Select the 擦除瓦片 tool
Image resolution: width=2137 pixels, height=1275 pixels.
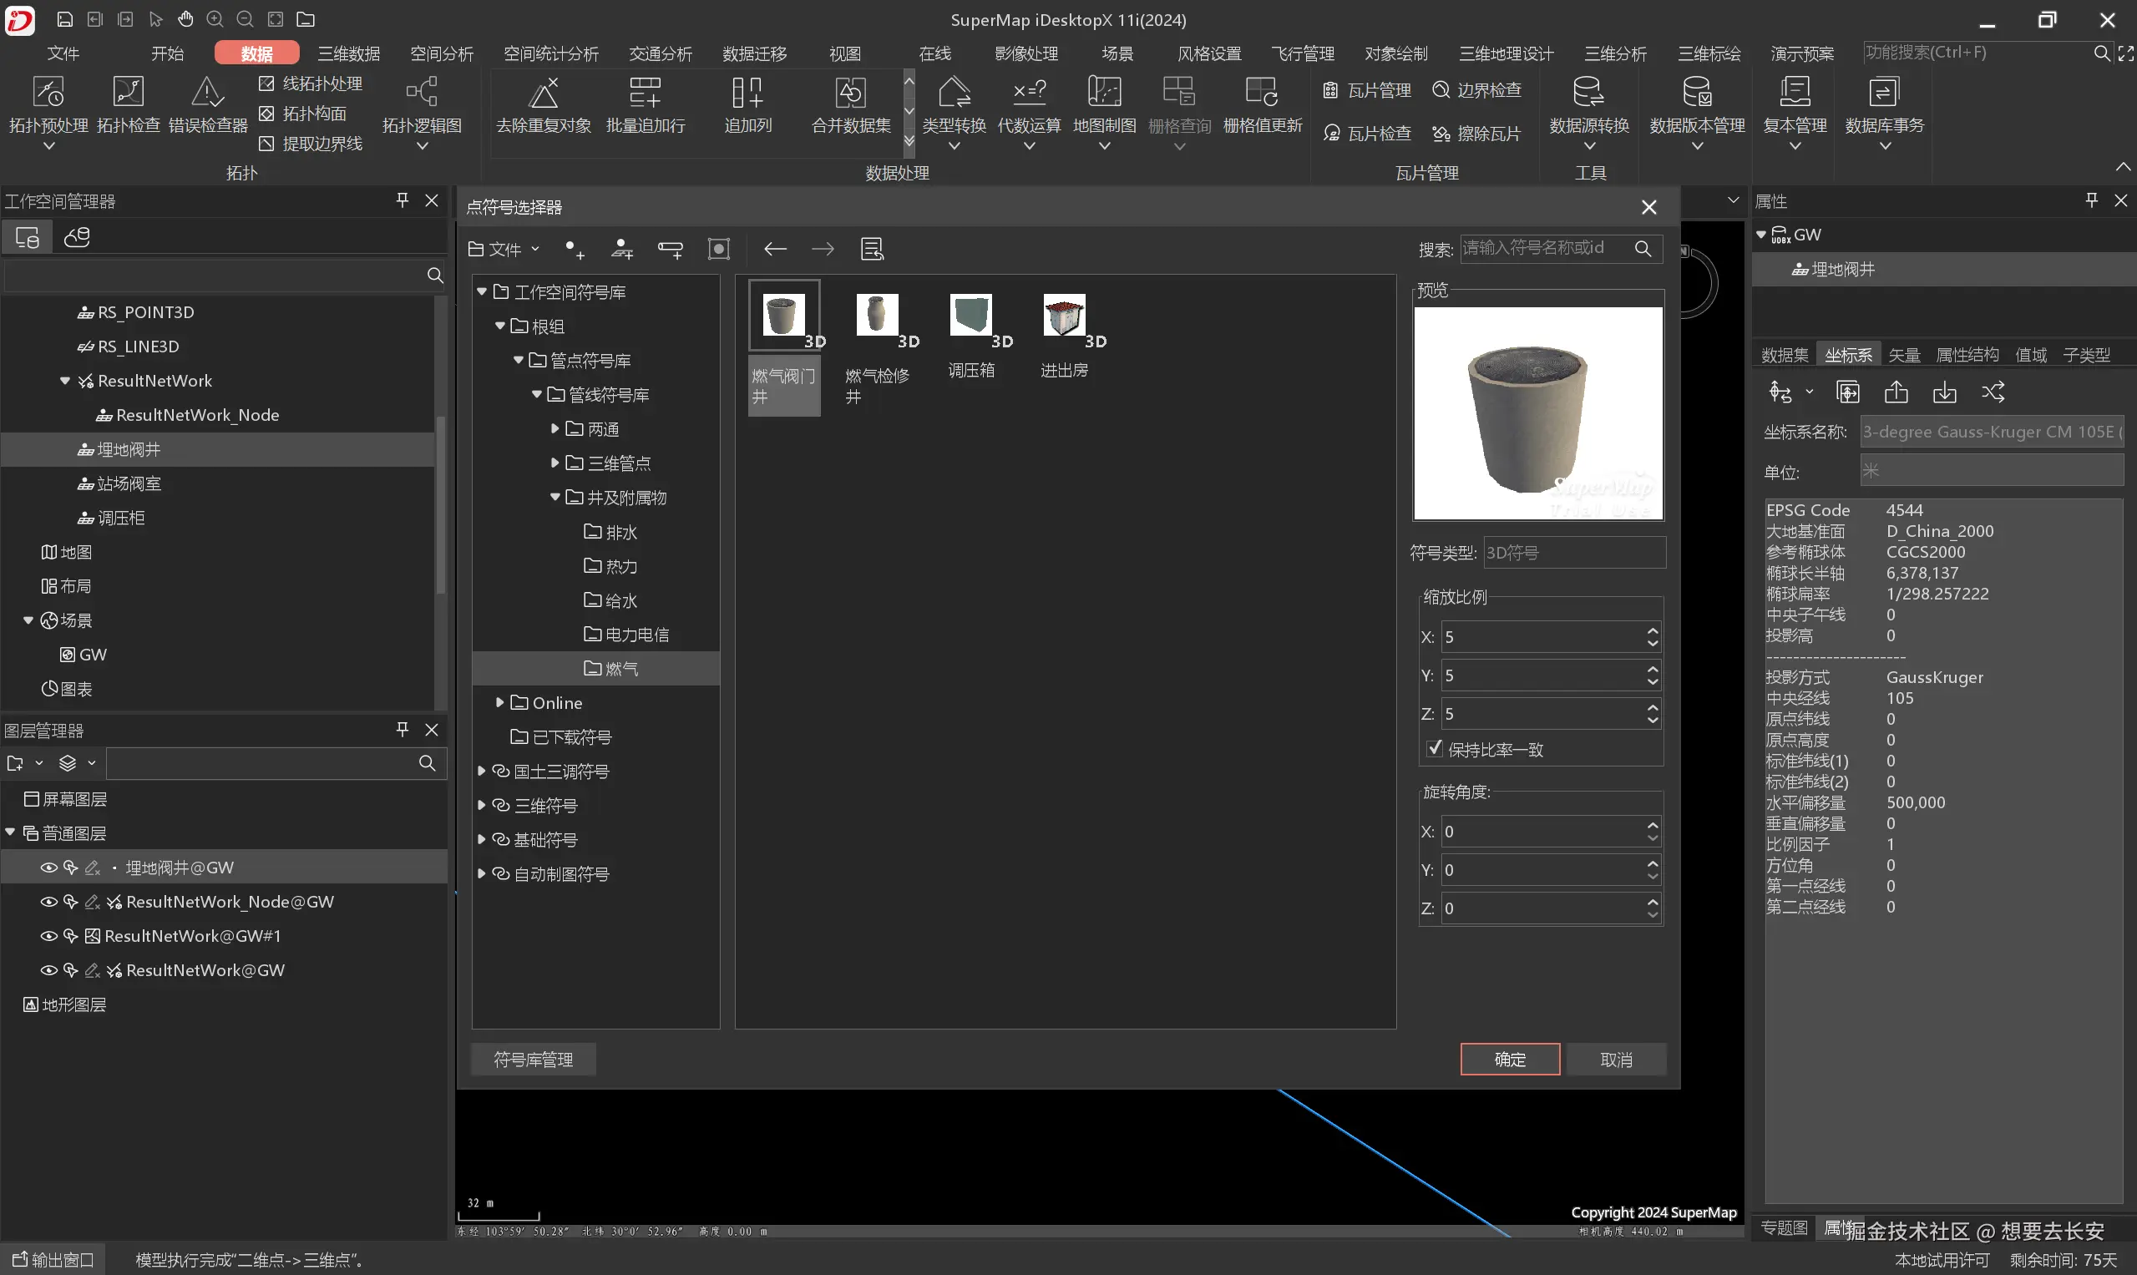1477,133
